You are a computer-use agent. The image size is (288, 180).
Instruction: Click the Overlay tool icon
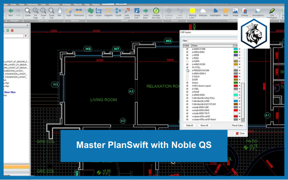[x=244, y=12]
